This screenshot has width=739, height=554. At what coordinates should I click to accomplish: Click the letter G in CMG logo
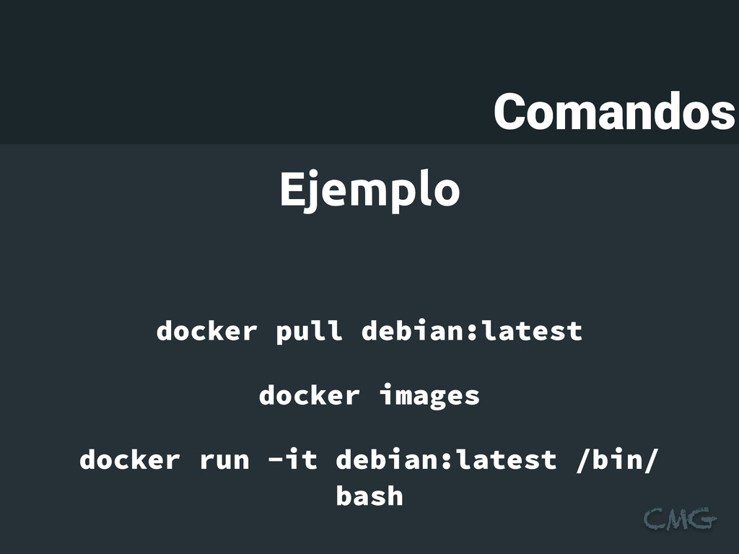[x=704, y=518]
